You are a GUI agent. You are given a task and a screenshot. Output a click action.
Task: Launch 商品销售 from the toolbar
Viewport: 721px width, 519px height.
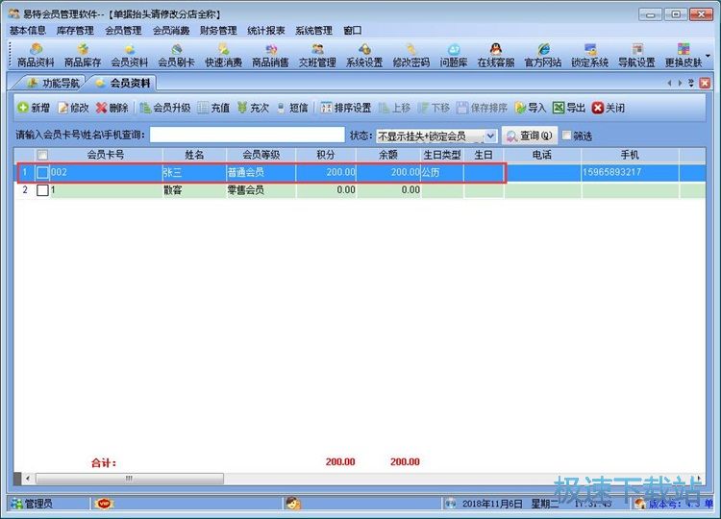click(x=270, y=55)
